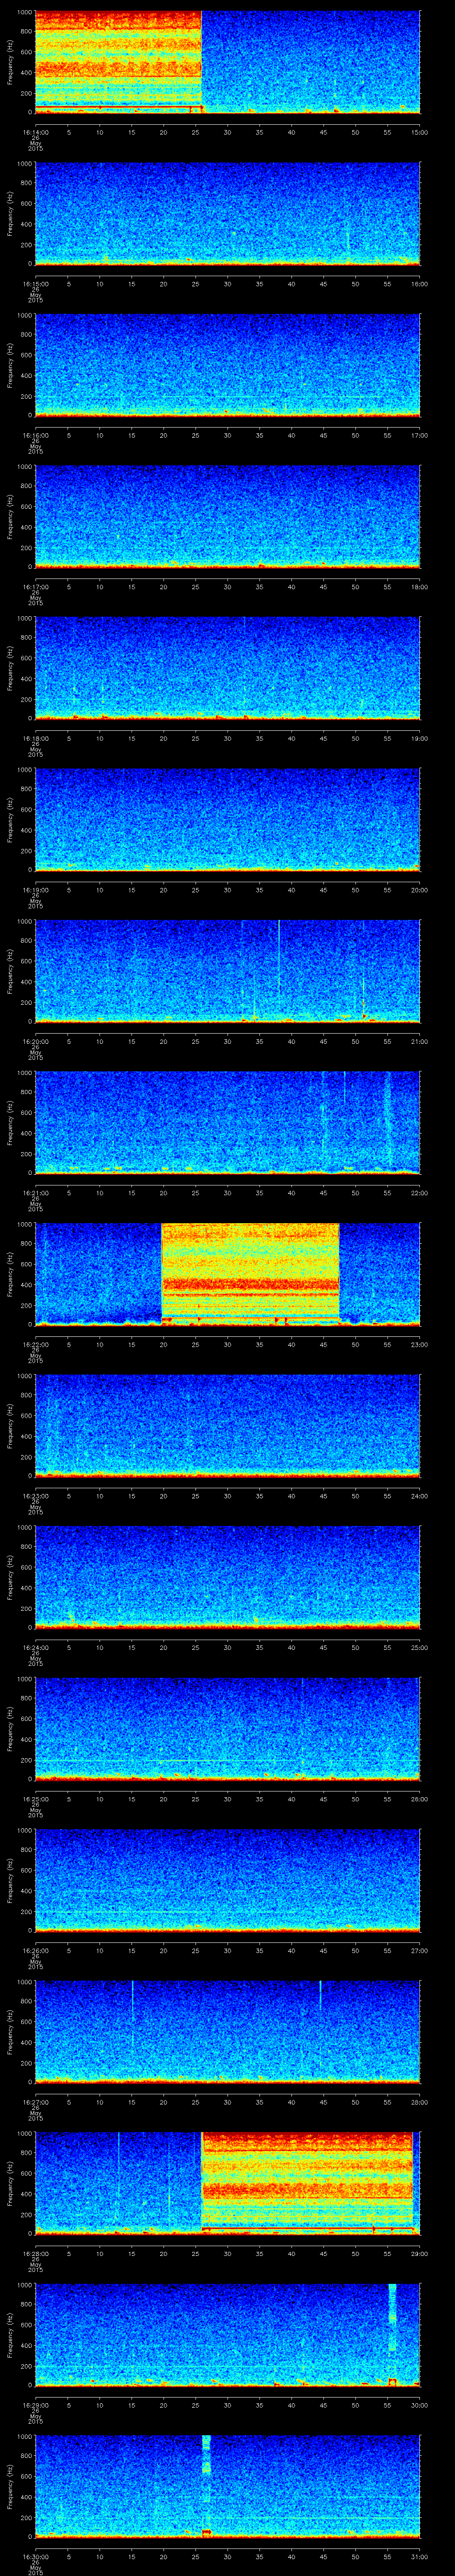Click the 16:16:00 start time label
The height and width of the screenshot is (2576, 455).
tap(35, 435)
